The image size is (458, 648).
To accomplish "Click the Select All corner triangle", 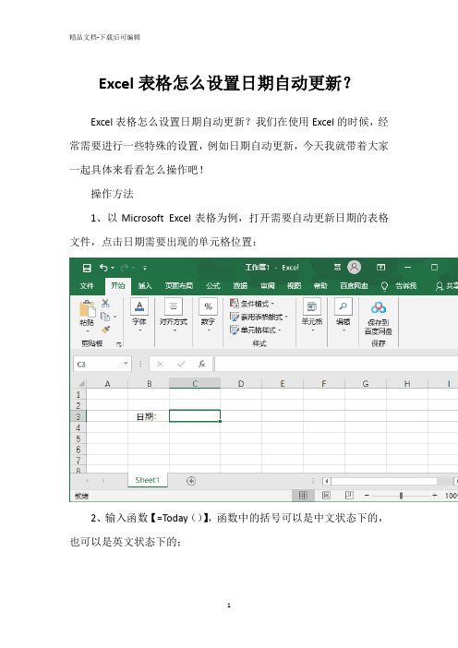I will (81, 383).
